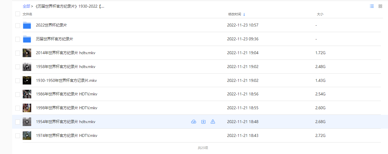Screen dimensions: 388x154
Task: Sort by 文件名 column header
Action: pyautogui.click(x=27, y=14)
